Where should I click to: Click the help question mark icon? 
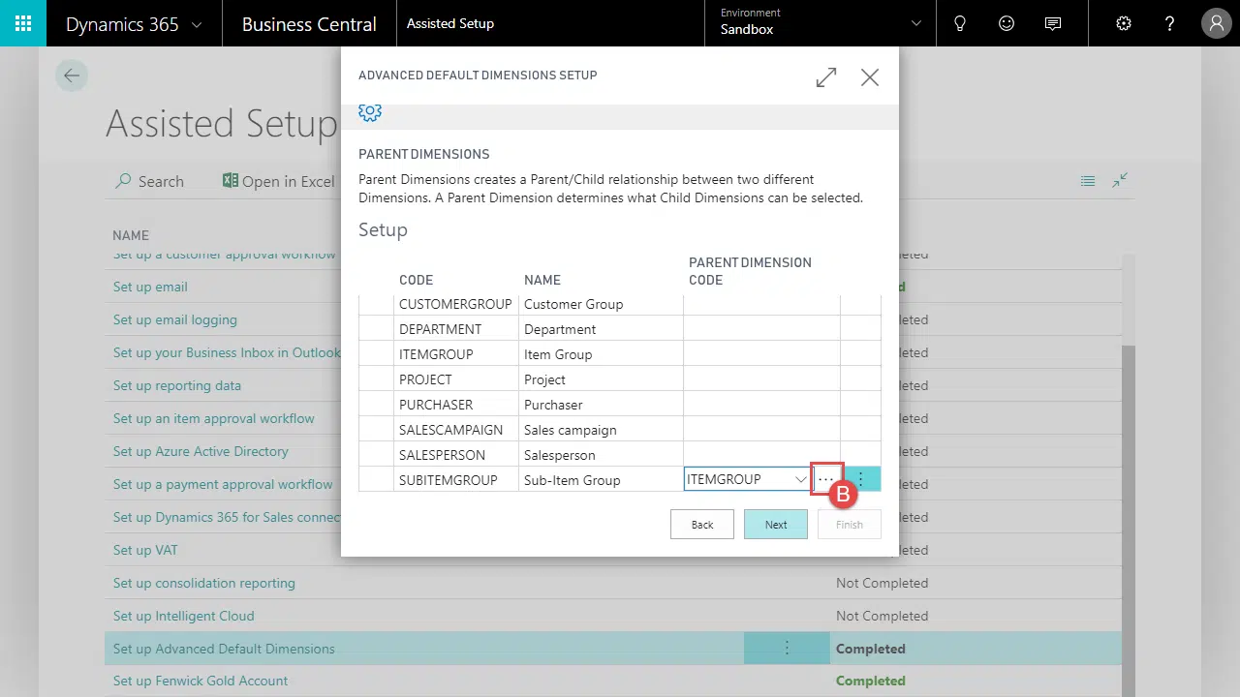pyautogui.click(x=1169, y=23)
